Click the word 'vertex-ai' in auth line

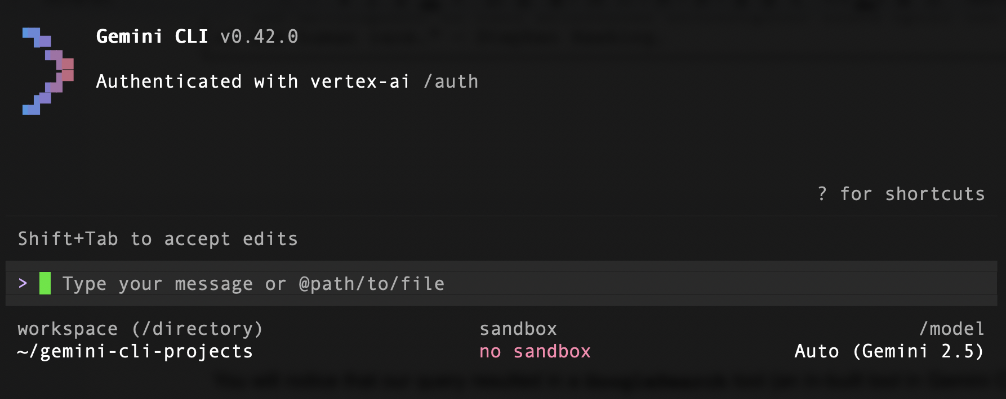(x=360, y=81)
